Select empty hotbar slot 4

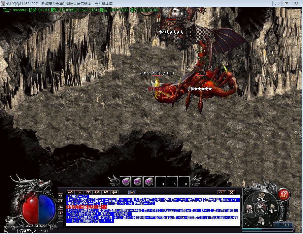pos(161,182)
